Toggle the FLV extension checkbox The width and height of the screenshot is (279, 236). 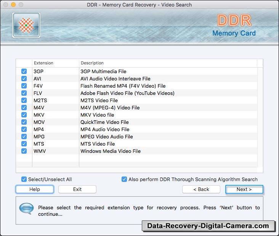pos(24,93)
